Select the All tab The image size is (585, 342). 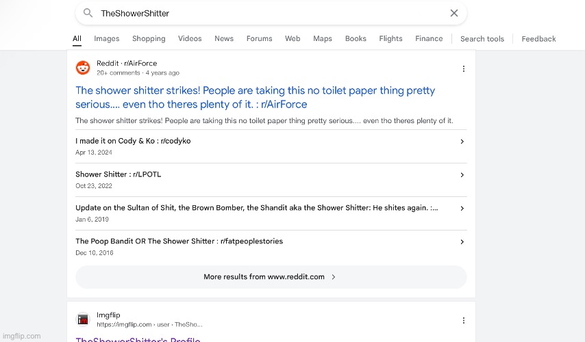pyautogui.click(x=77, y=39)
